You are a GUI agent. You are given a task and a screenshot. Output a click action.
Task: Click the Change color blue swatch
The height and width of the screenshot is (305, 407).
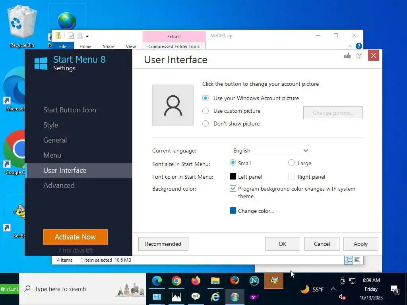pos(233,210)
